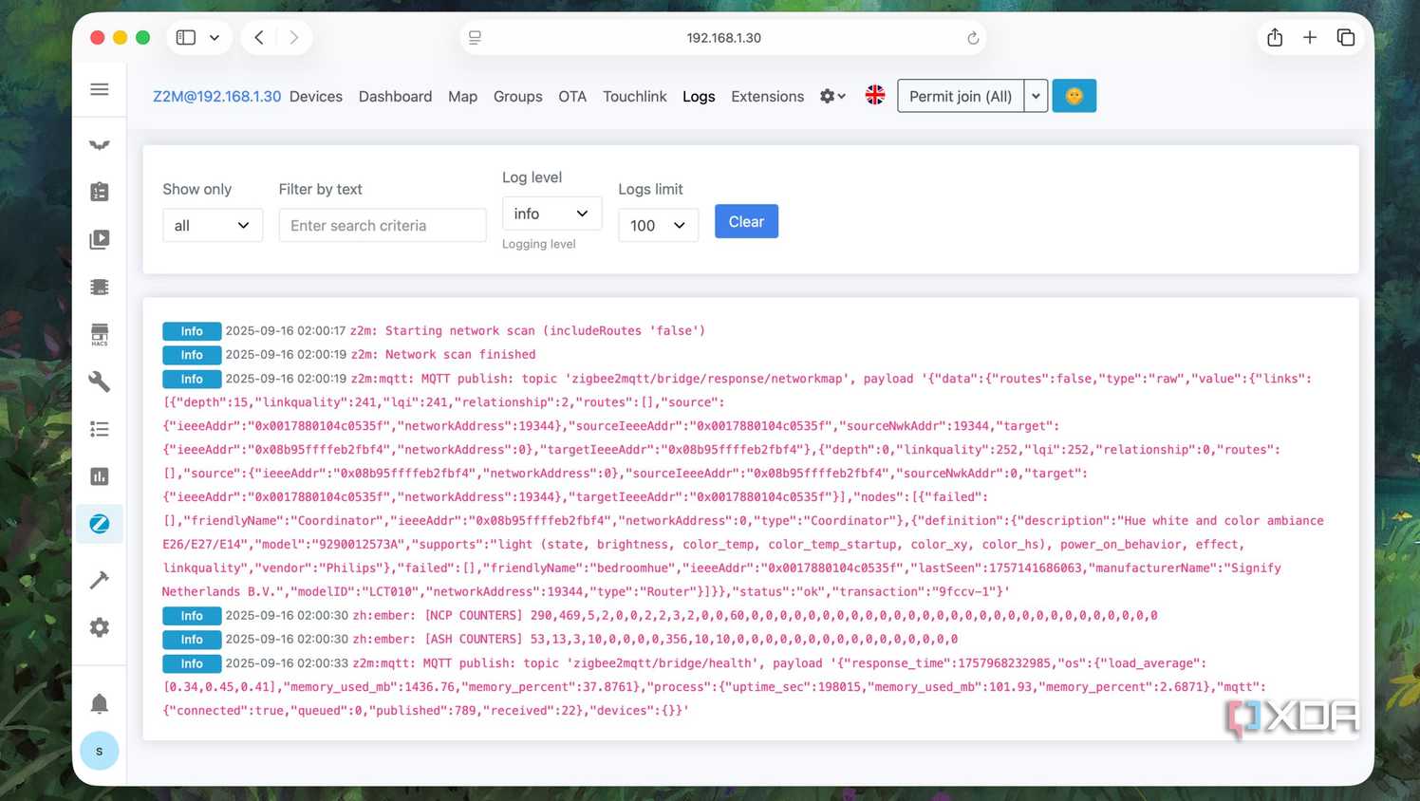
Task: Open the media player sidebar icon
Action: click(99, 239)
